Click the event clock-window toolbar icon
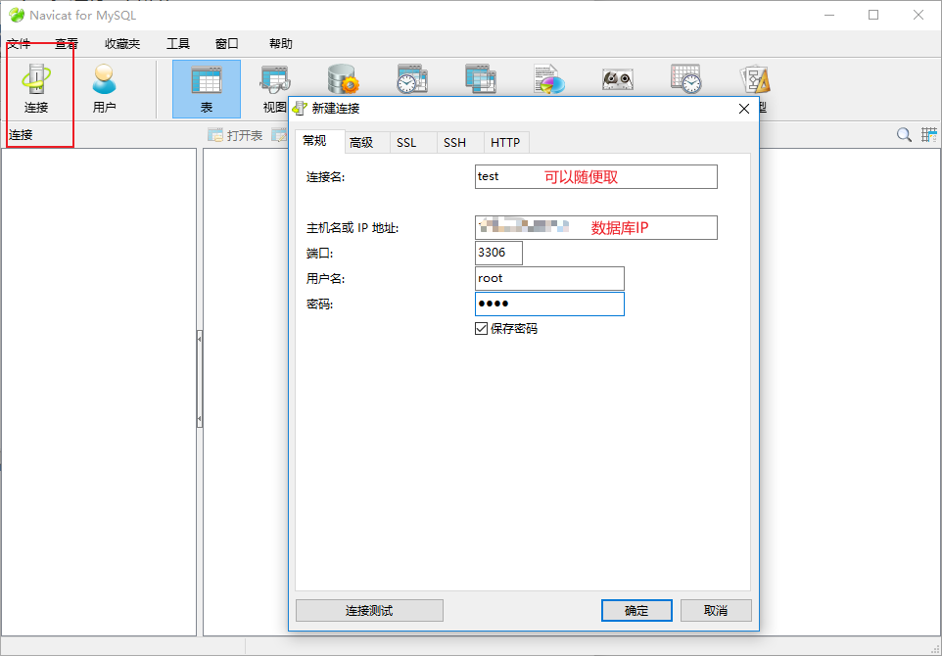Screen dimensions: 942x656 click(412, 79)
